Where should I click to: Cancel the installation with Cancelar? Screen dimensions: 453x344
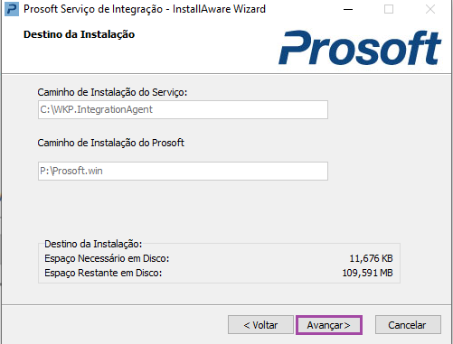click(408, 325)
